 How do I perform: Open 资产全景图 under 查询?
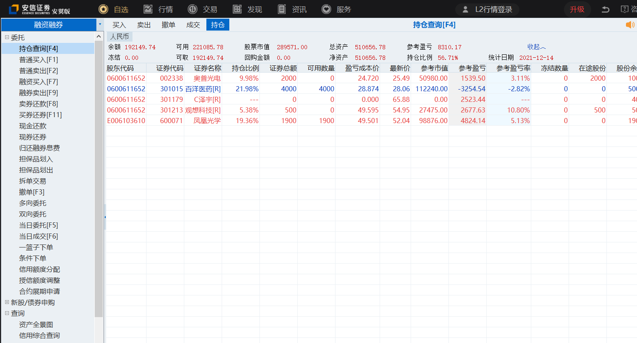[36, 324]
